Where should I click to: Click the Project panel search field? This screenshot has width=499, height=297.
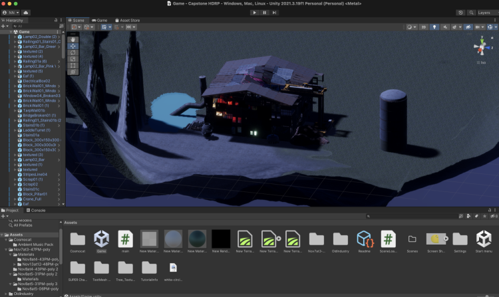[x=413, y=216]
